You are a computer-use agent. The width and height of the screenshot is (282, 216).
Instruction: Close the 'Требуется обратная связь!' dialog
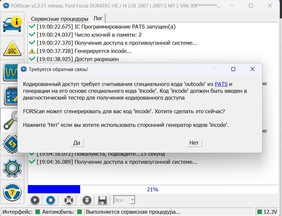(x=252, y=69)
